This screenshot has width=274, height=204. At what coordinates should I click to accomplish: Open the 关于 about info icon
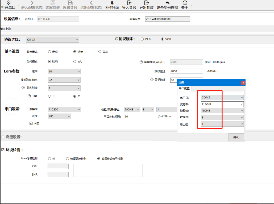[x=185, y=3]
